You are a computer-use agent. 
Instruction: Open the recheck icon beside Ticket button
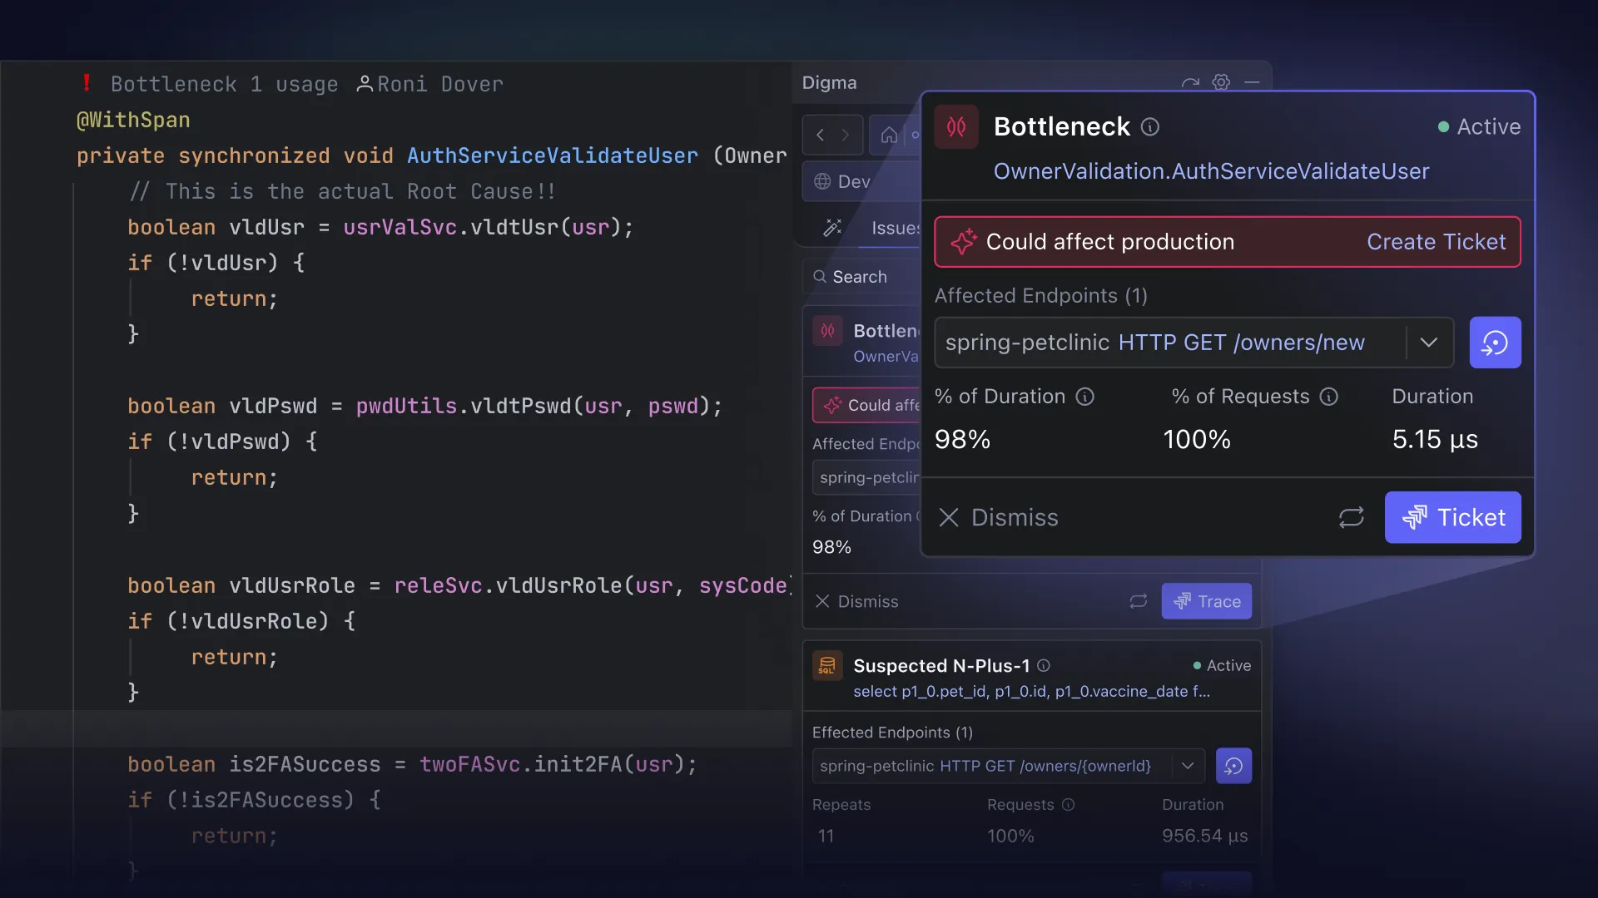coord(1351,517)
